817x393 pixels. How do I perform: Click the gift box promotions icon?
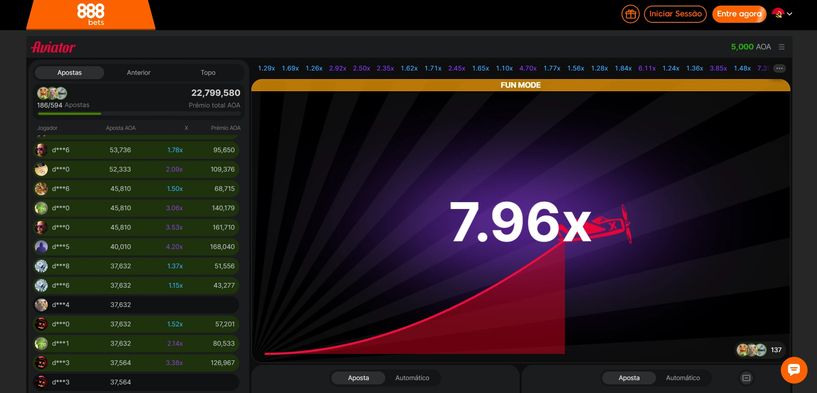click(631, 14)
